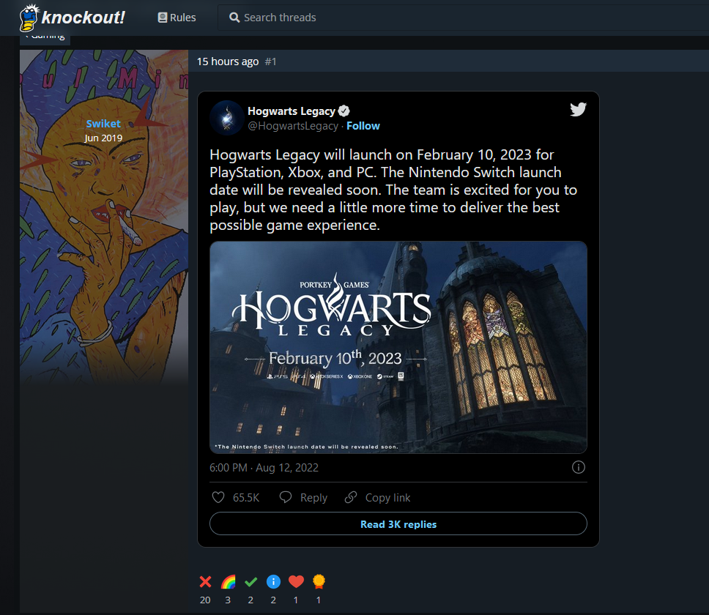Click the chain link icon
The image size is (709, 615).
[351, 498]
